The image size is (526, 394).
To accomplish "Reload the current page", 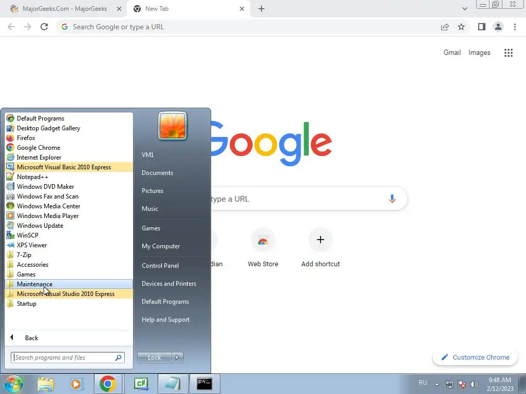I will 44,27.
